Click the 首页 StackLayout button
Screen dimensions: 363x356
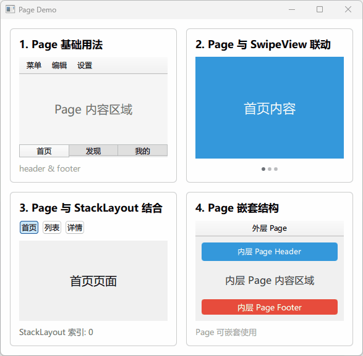pos(29,228)
